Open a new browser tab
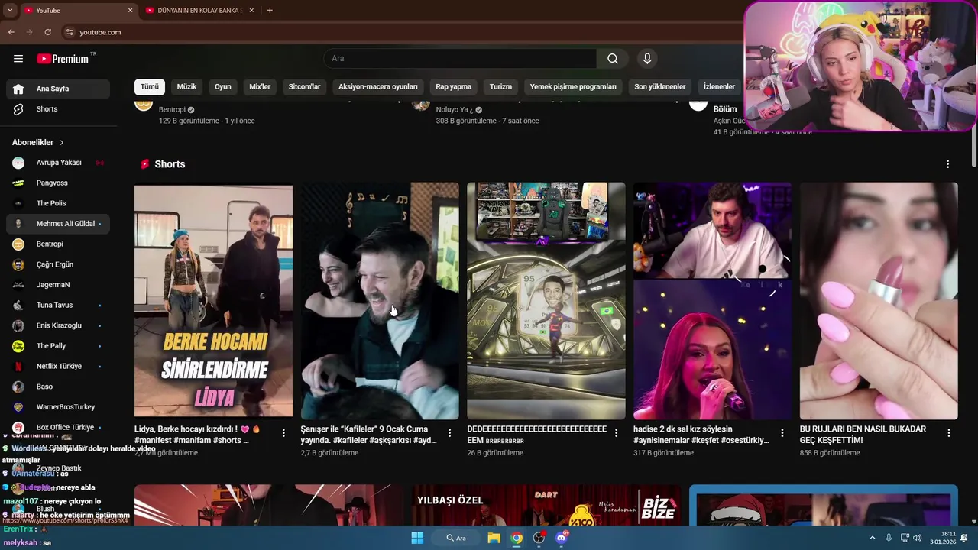The width and height of the screenshot is (978, 550). tap(270, 11)
